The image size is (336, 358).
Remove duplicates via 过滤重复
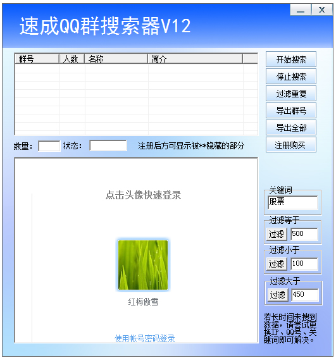tap(291, 94)
